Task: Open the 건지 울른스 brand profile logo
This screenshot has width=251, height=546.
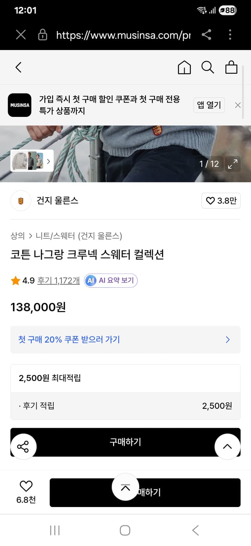Action: [21, 201]
